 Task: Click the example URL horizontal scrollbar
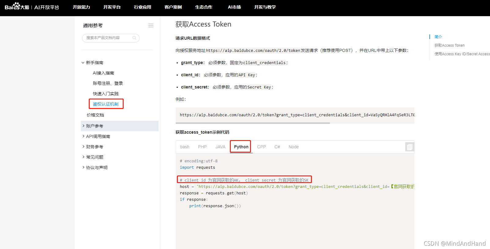coord(253,123)
